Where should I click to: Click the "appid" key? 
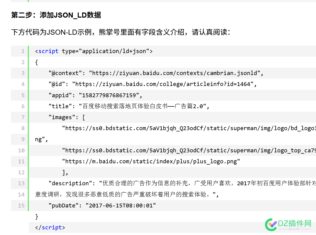coord(60,95)
